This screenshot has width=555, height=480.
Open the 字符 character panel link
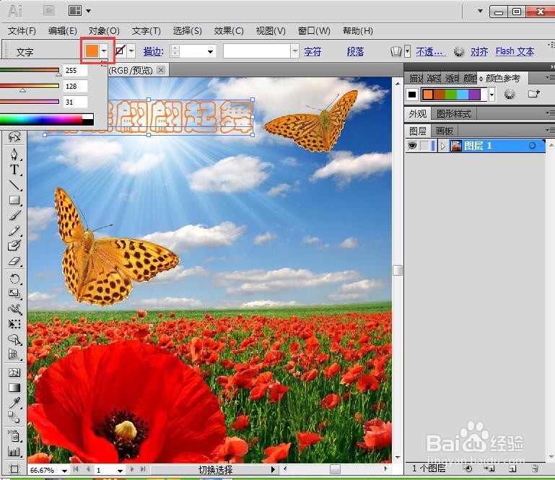point(313,52)
